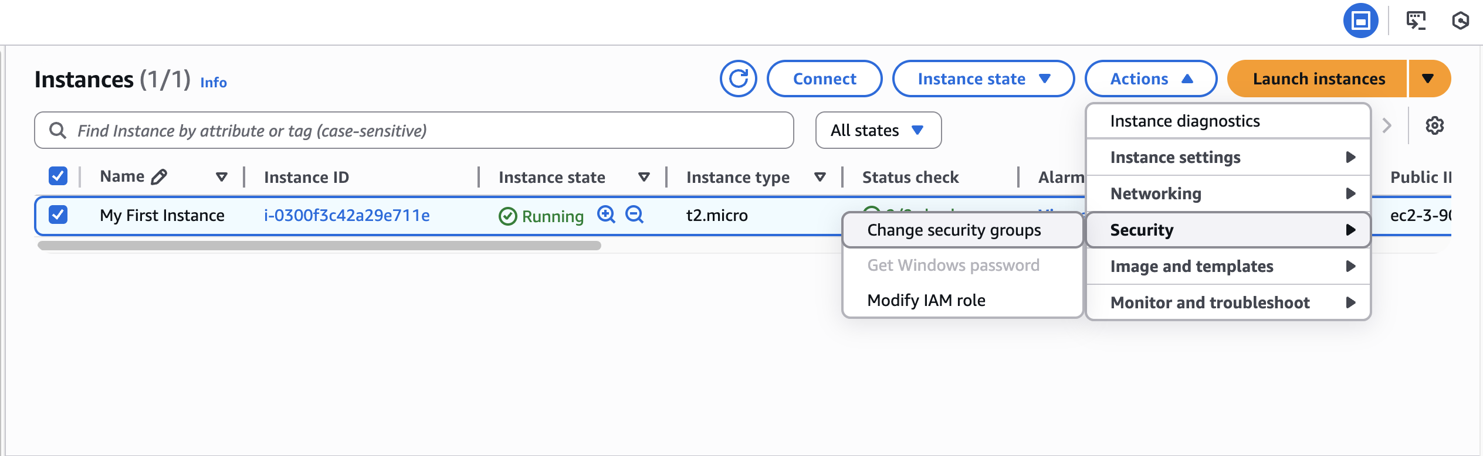
Task: Expand the Instance state dropdown button
Action: pos(983,79)
